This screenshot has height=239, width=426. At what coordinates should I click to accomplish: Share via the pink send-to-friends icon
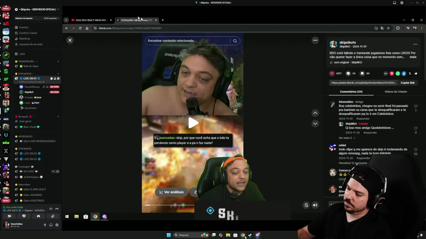point(392,73)
